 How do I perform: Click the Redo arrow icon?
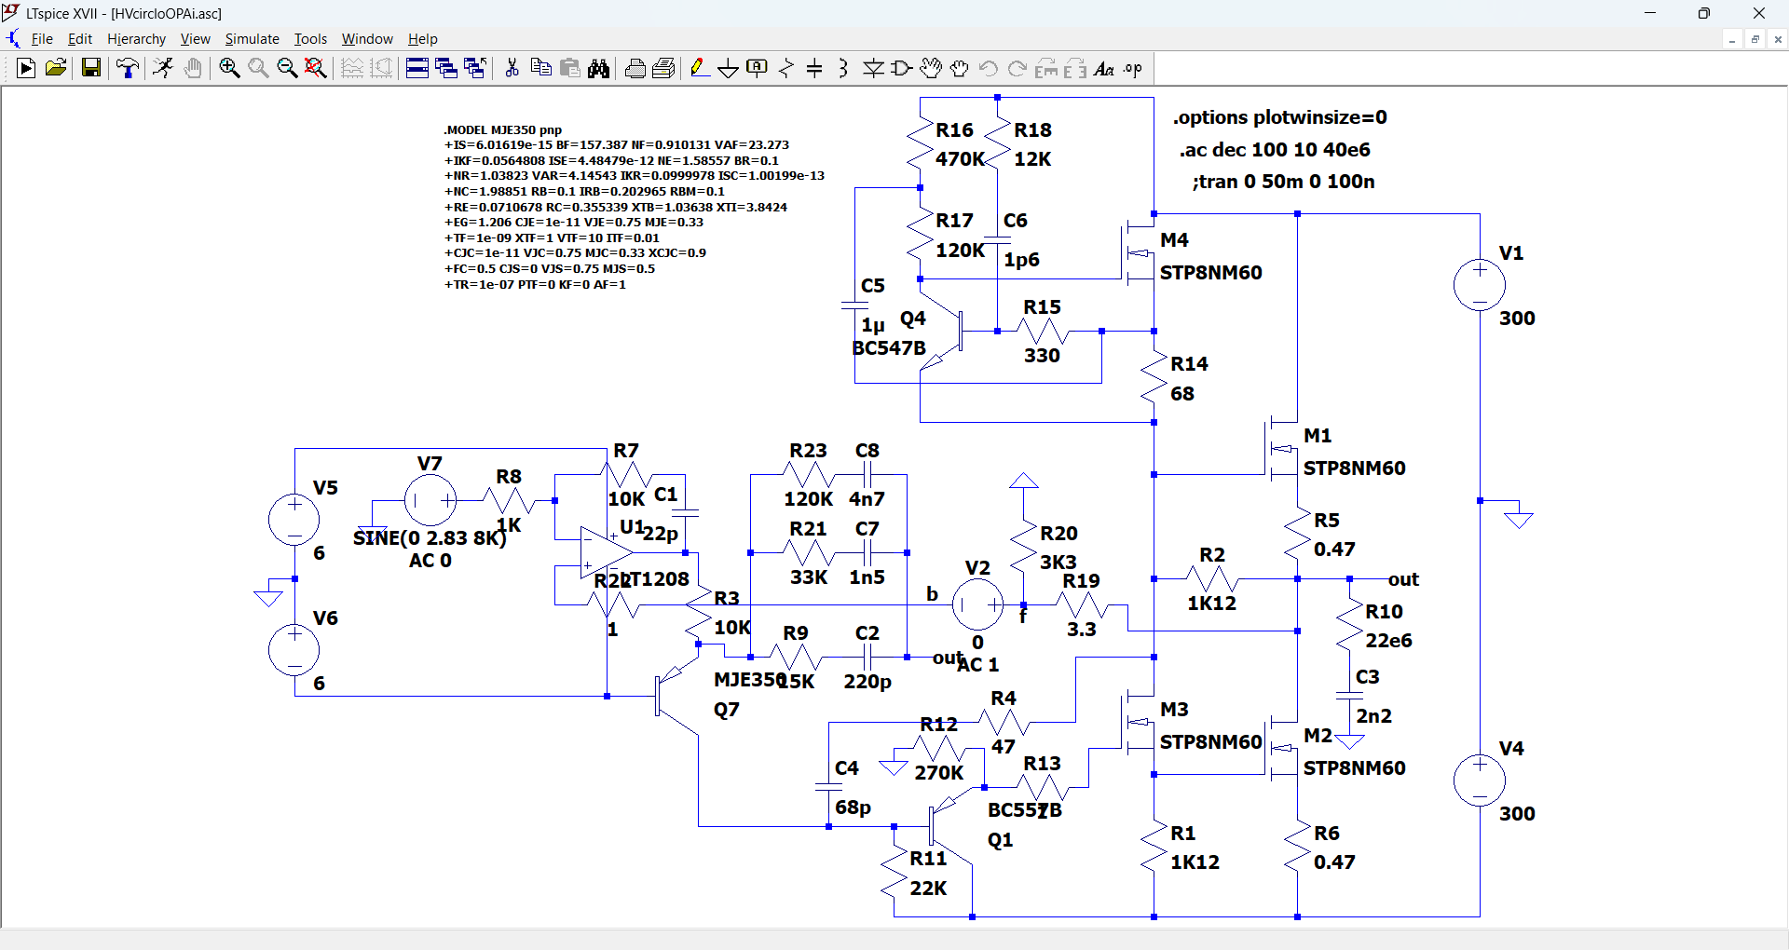tap(1017, 68)
